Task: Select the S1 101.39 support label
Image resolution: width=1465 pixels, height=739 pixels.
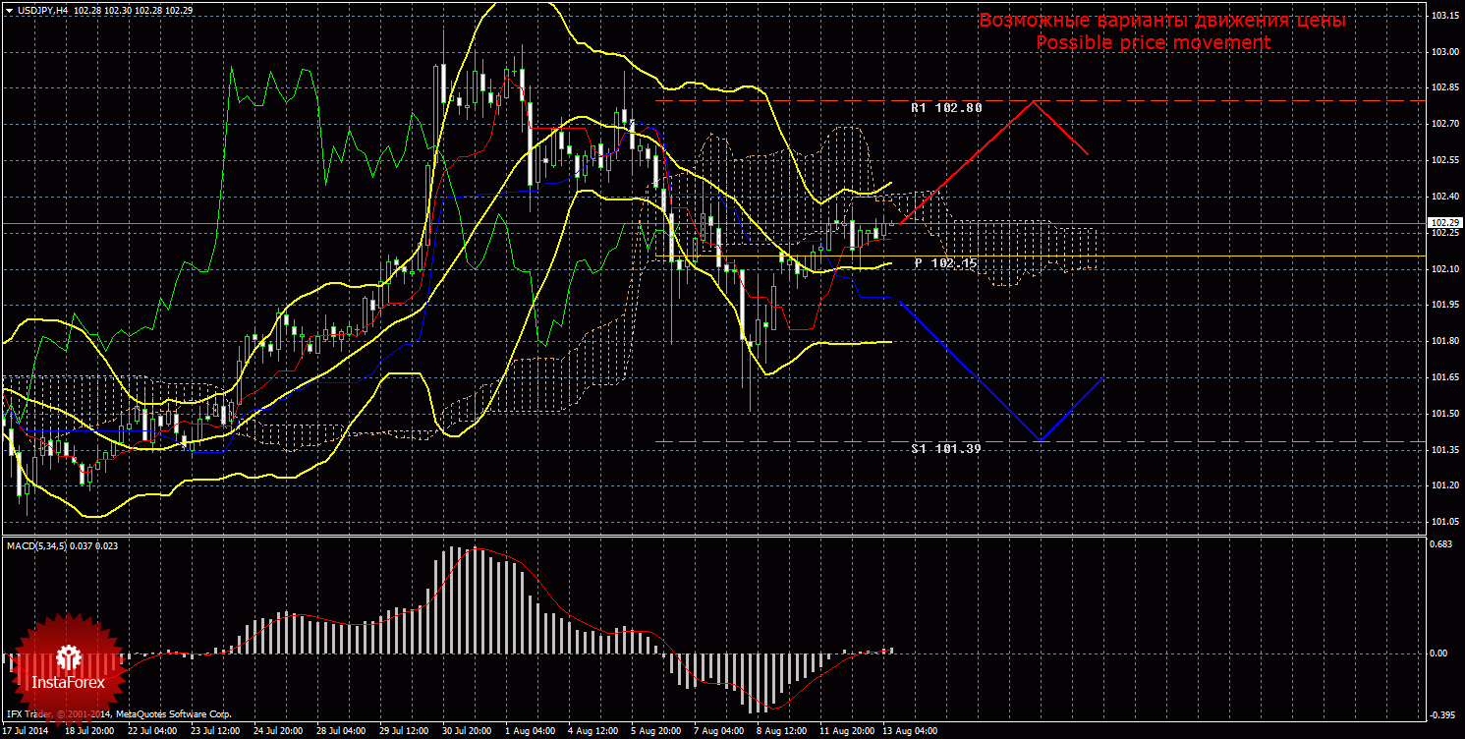Action: (946, 448)
